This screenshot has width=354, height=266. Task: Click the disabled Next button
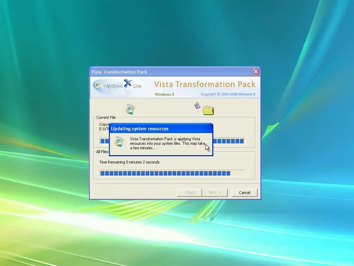click(x=215, y=193)
